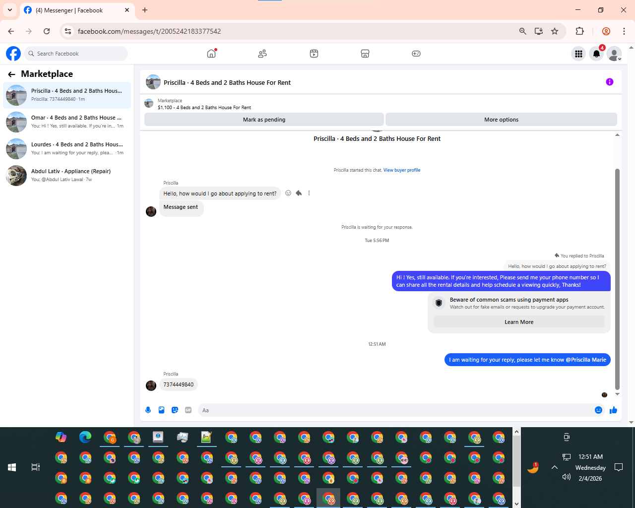The height and width of the screenshot is (508, 635).
Task: Open the Omar conversation
Action: tap(67, 122)
